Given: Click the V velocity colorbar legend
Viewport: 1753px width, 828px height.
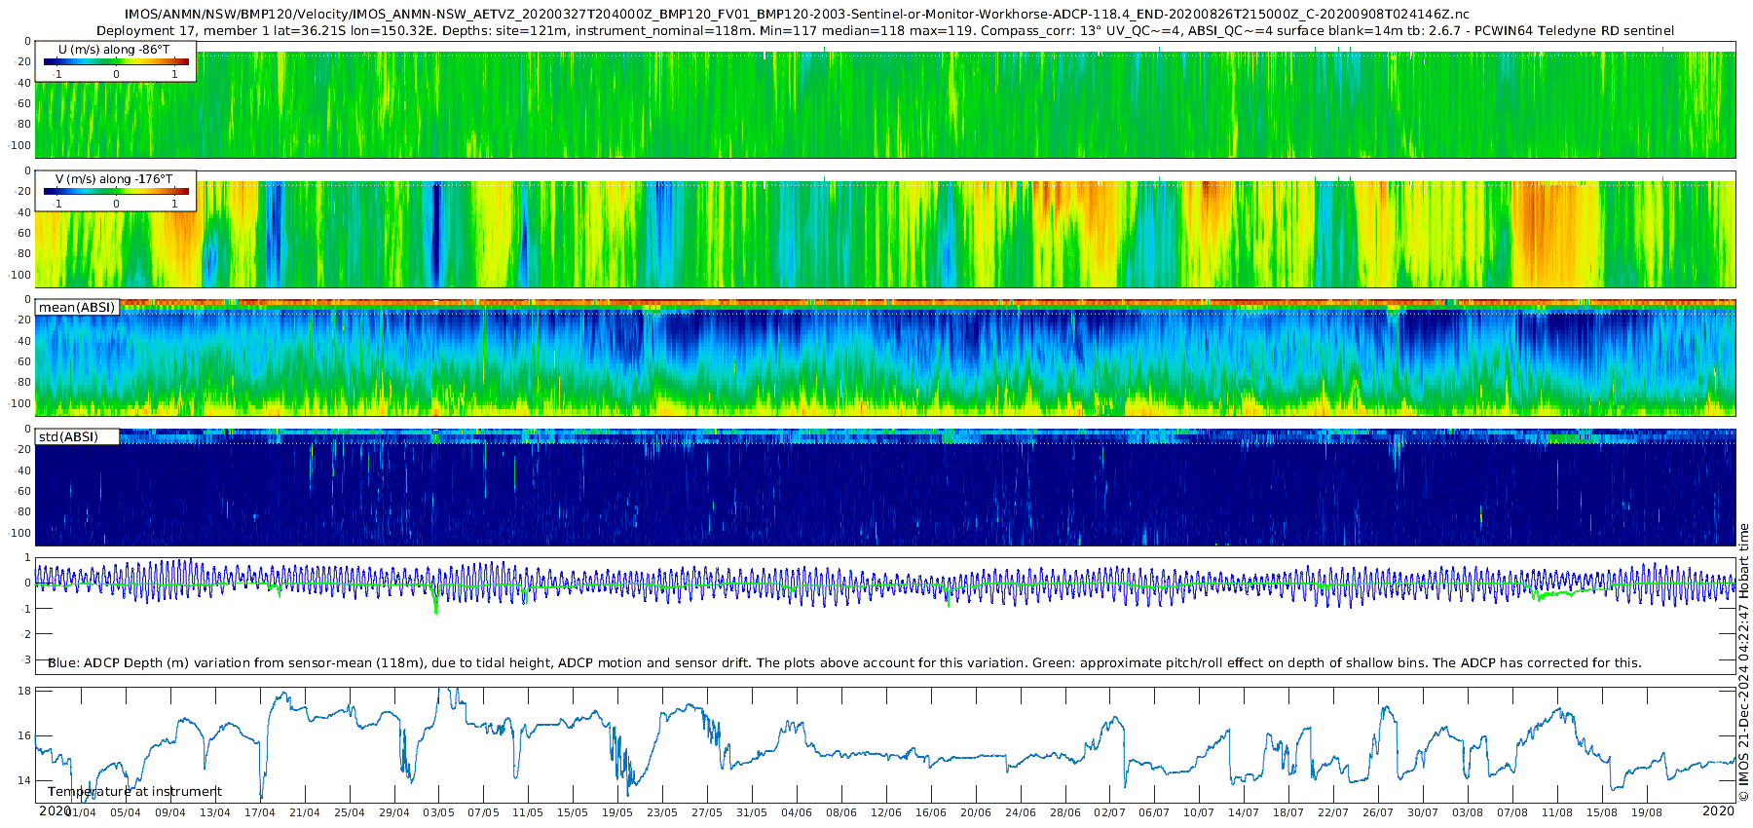Looking at the screenshot, I should tap(115, 191).
